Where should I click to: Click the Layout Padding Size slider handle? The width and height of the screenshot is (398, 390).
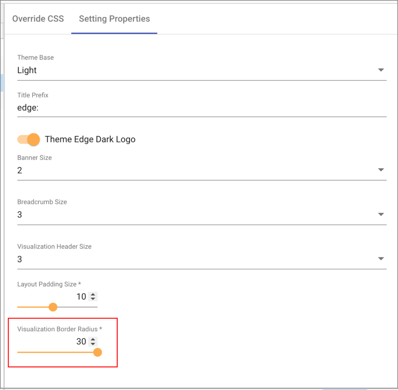[53, 307]
